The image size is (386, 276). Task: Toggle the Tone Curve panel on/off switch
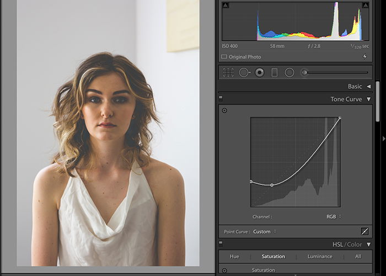221,98
